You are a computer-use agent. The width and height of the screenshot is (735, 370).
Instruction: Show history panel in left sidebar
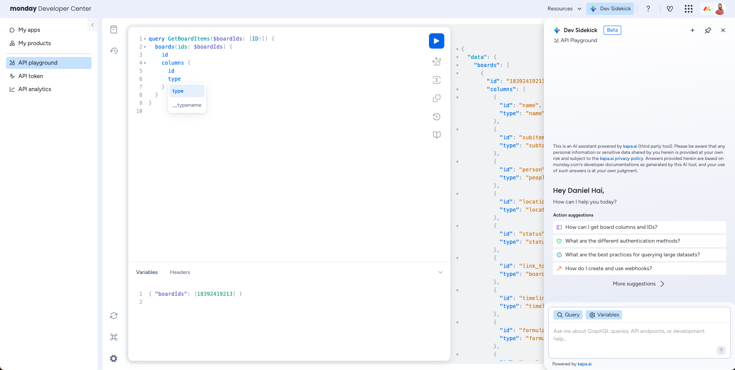[114, 51]
